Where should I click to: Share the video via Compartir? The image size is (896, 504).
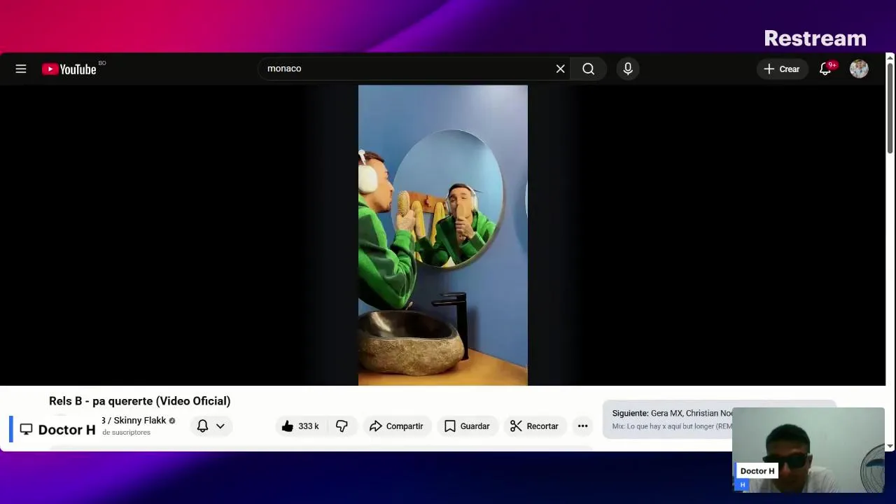(396, 426)
